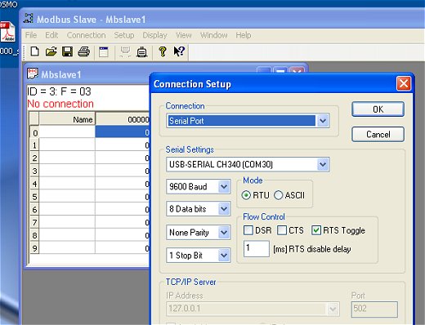Open the Help menu
Image resolution: width=425 pixels, height=325 pixels.
point(244,35)
